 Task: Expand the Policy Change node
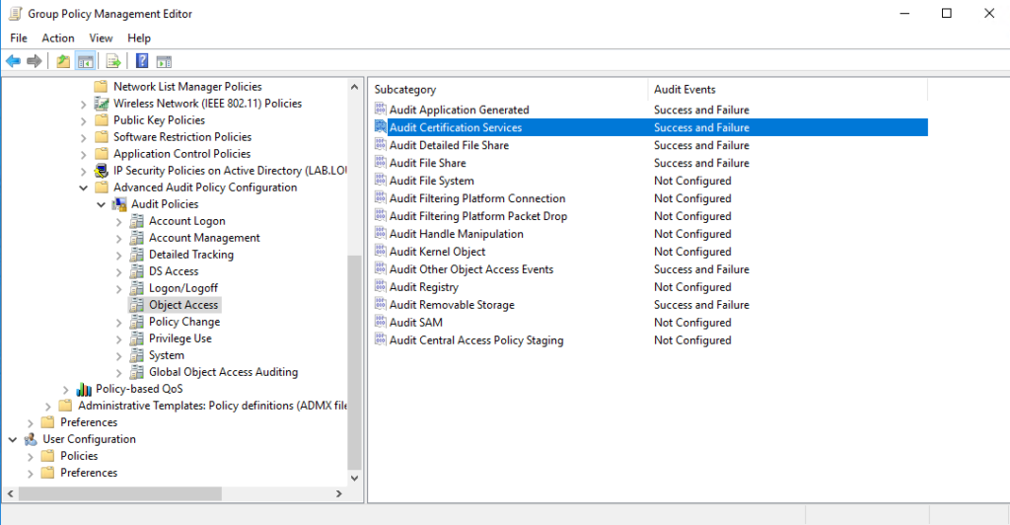coord(118,322)
